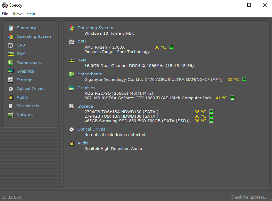Image resolution: width=272 pixels, height=201 pixels.
Task: Open the Optical Drives heading link in summary
Action: point(91,129)
